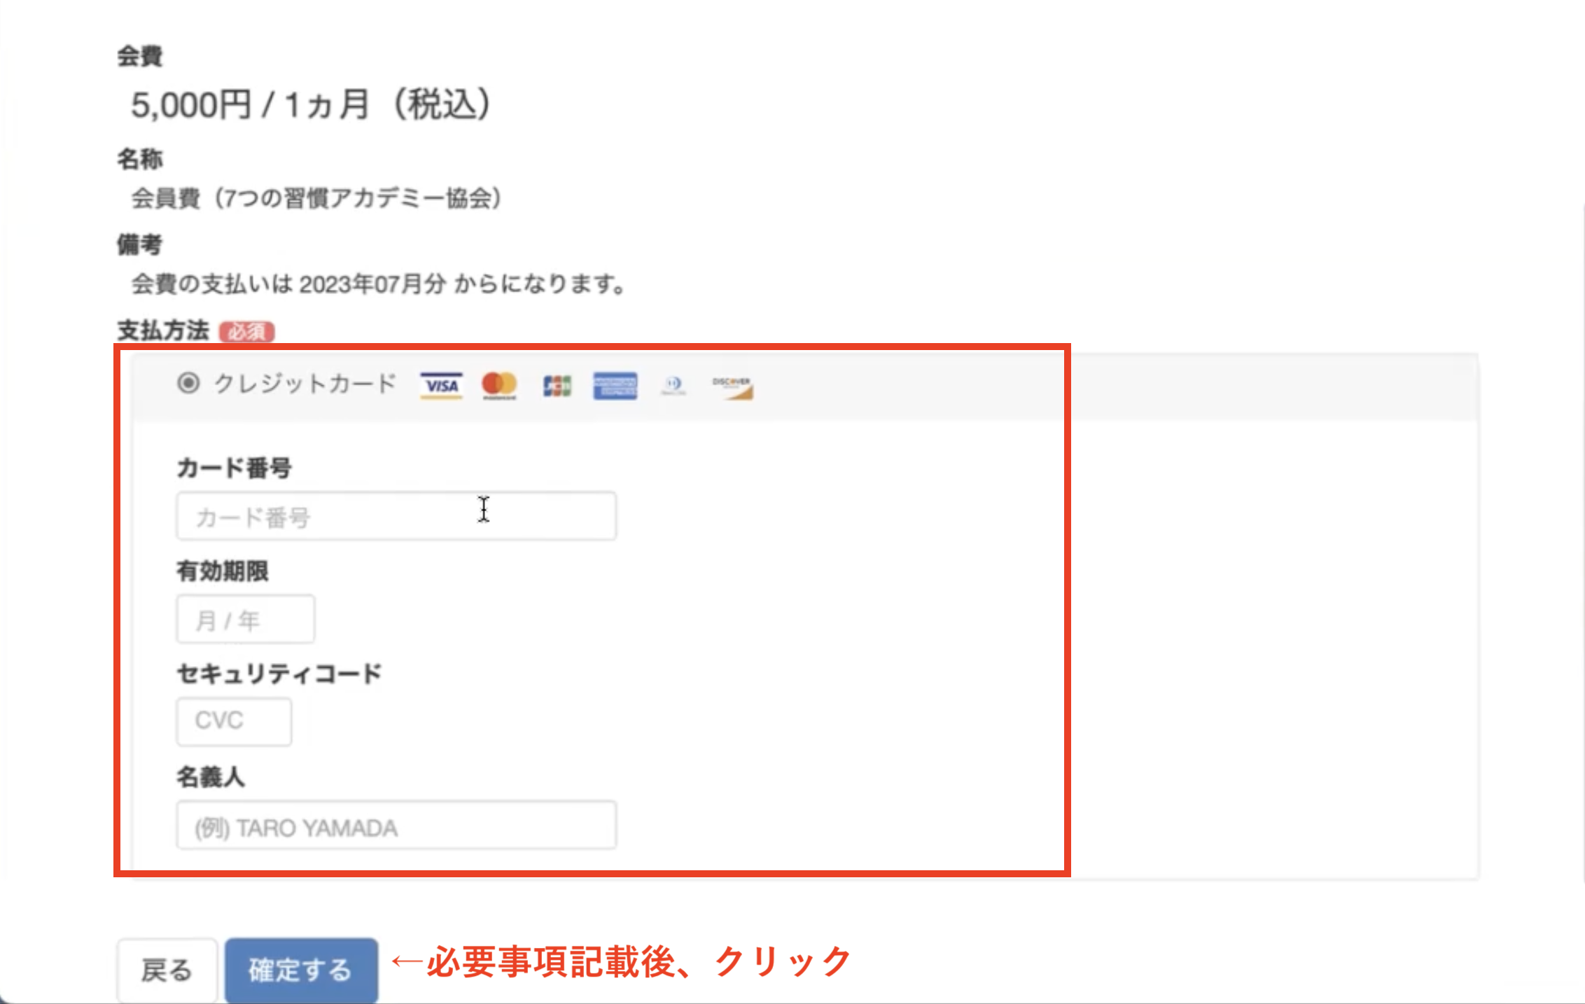The image size is (1585, 1004).
Task: Click the Diners Club logo
Action: (673, 385)
